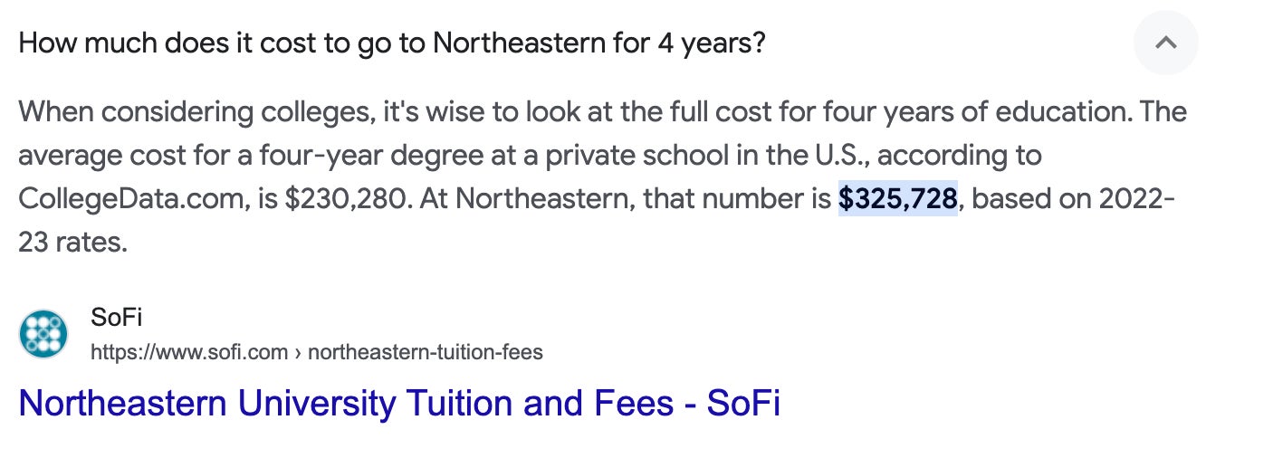Click the sofi.com URL beneath SoFi
This screenshot has height=458, width=1273.
(x=189, y=351)
